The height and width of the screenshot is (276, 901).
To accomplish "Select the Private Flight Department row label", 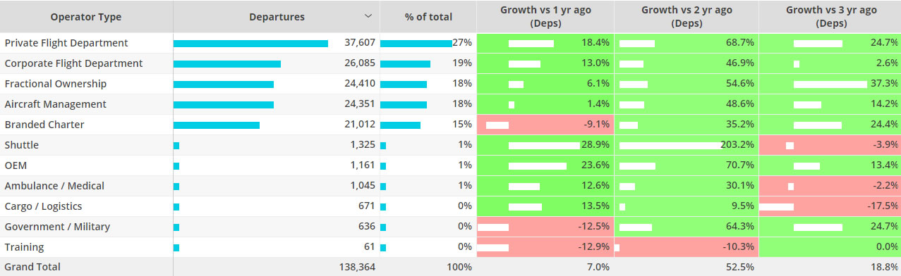I will 66,43.
